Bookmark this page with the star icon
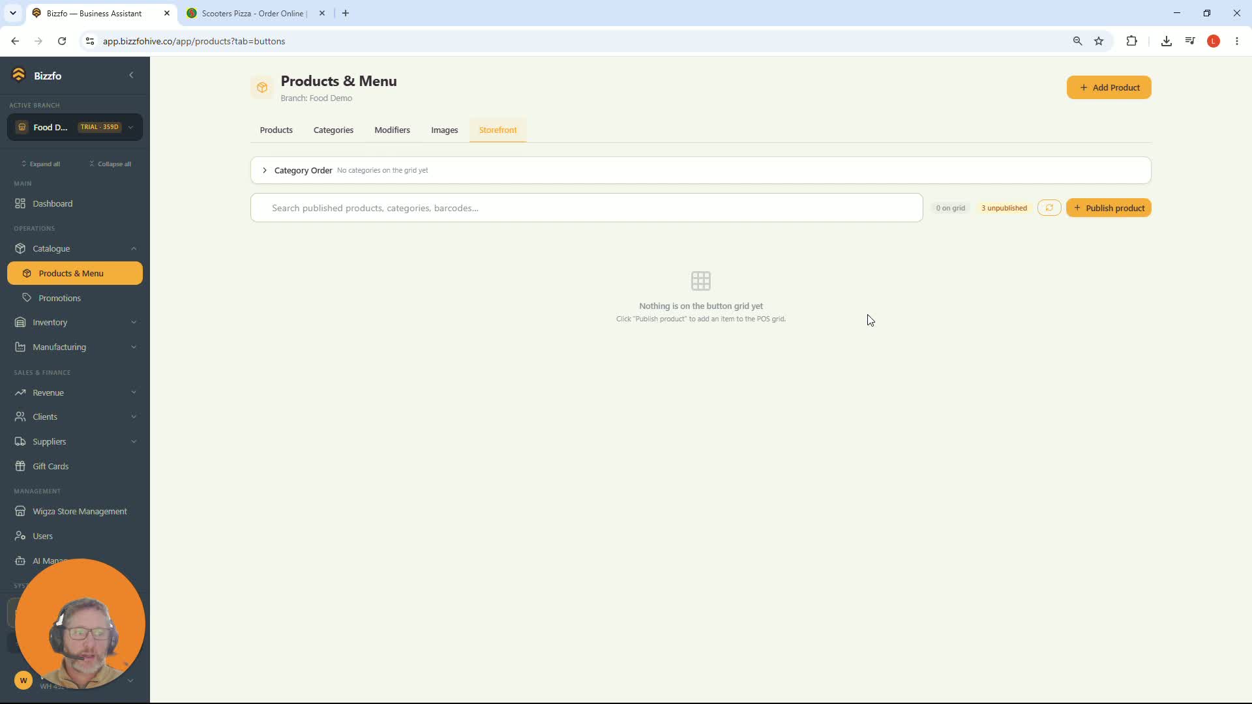Image resolution: width=1252 pixels, height=704 pixels. click(x=1099, y=41)
